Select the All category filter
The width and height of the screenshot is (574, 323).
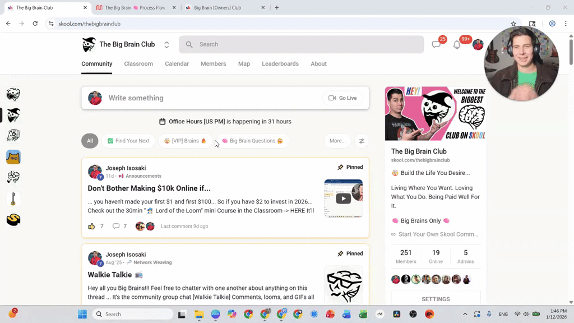(90, 141)
